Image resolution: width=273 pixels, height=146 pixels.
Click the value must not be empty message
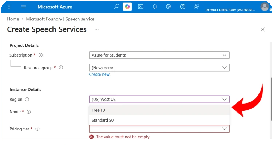click(x=123, y=137)
